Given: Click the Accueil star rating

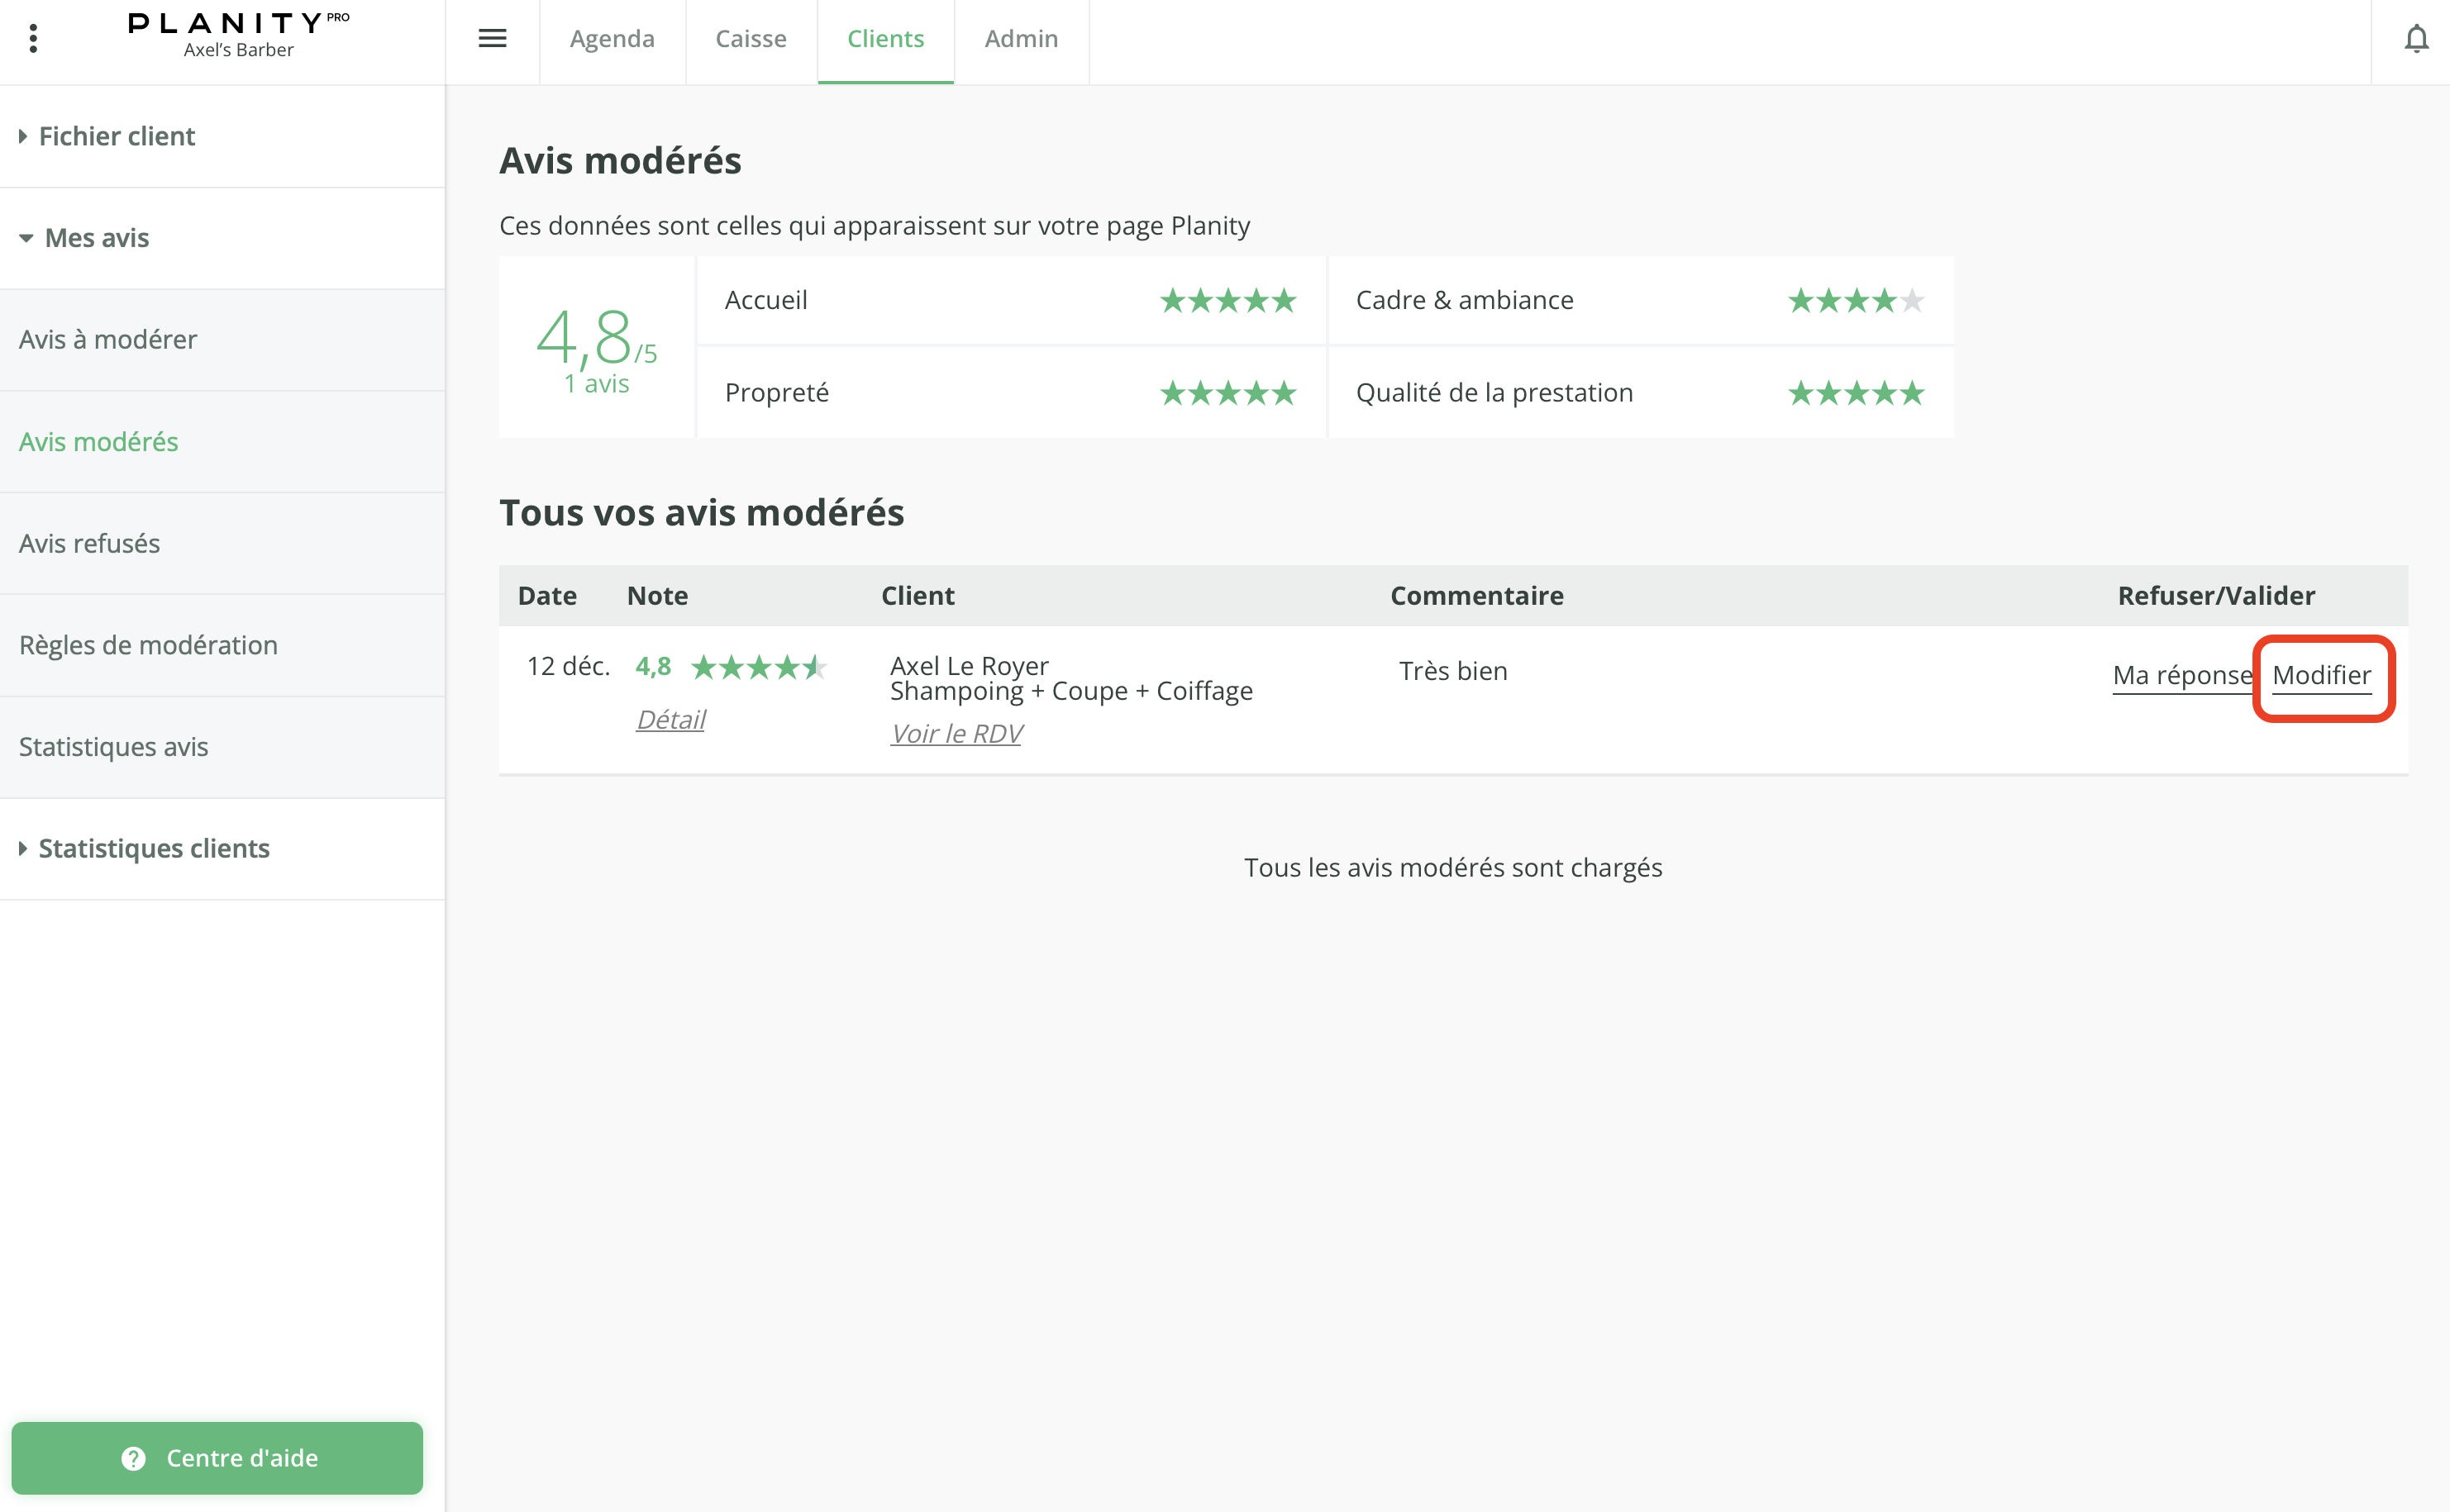Looking at the screenshot, I should (1227, 301).
